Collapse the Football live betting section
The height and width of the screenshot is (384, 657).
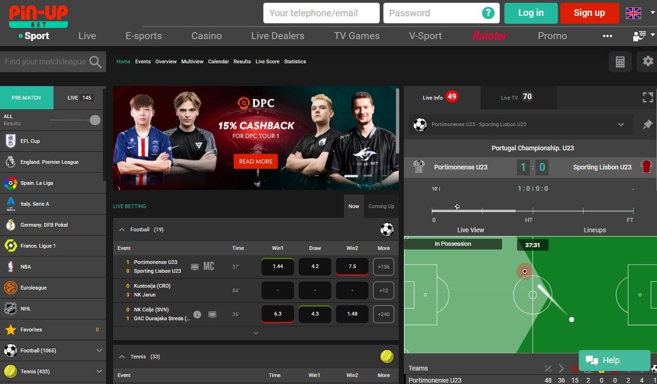122,229
